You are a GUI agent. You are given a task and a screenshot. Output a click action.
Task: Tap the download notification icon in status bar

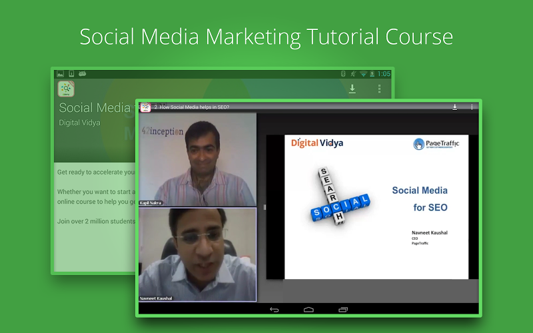pyautogui.click(x=71, y=73)
